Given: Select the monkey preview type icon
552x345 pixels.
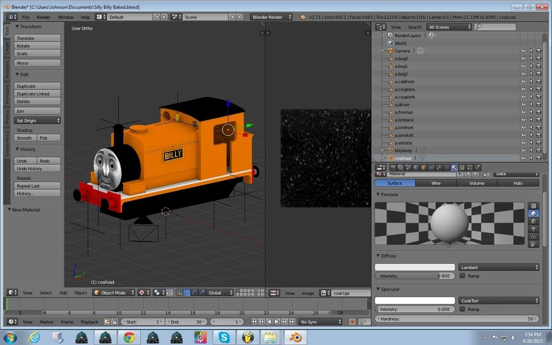Looking at the screenshot, I should pos(534,229).
